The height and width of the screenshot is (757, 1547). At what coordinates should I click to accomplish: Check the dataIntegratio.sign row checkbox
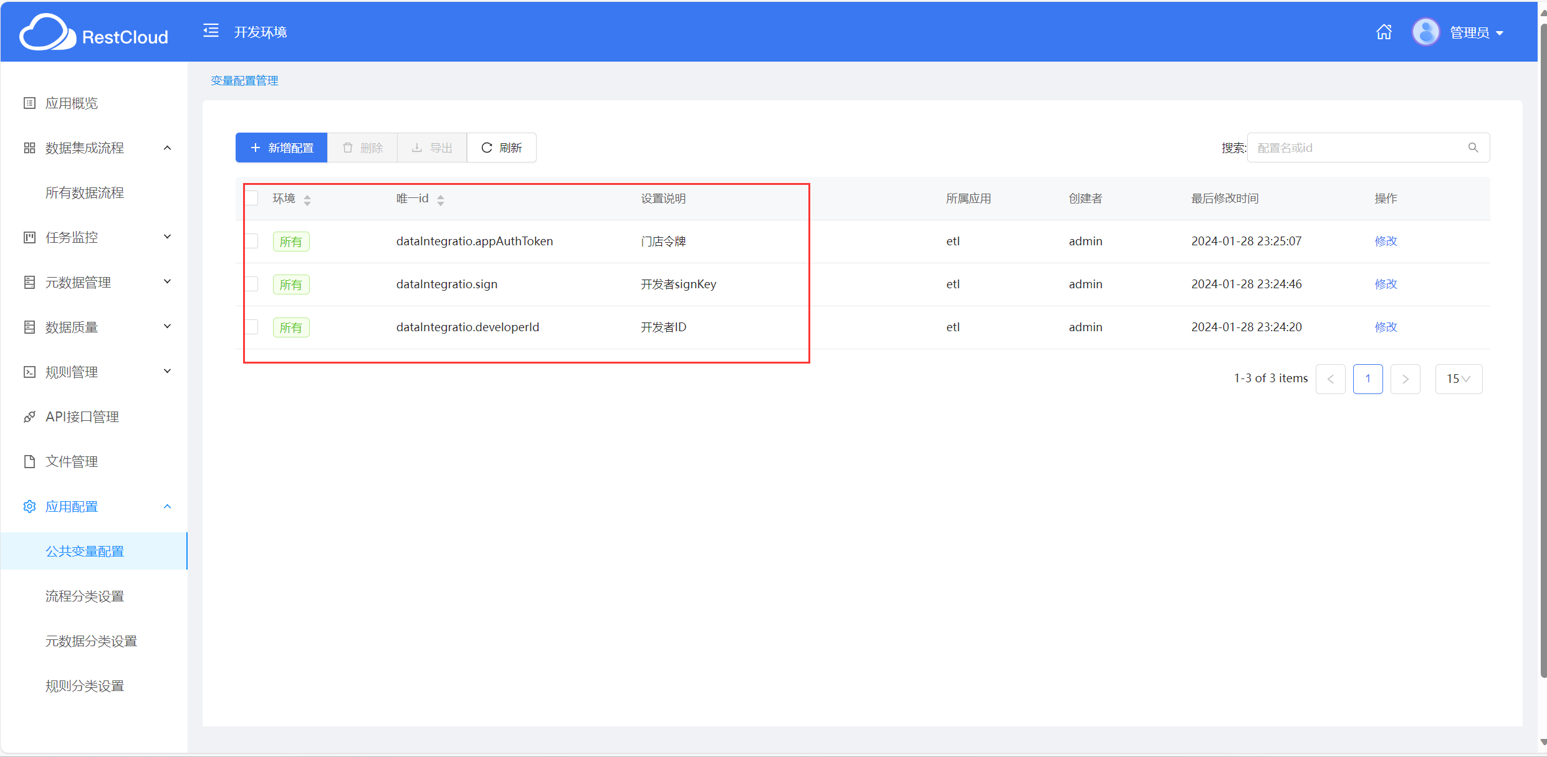pos(252,284)
